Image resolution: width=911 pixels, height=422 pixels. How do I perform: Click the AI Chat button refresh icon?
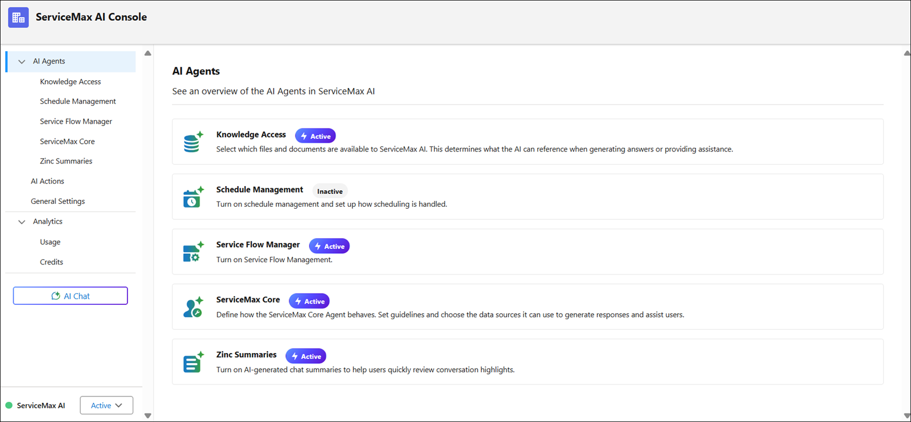[x=56, y=296]
